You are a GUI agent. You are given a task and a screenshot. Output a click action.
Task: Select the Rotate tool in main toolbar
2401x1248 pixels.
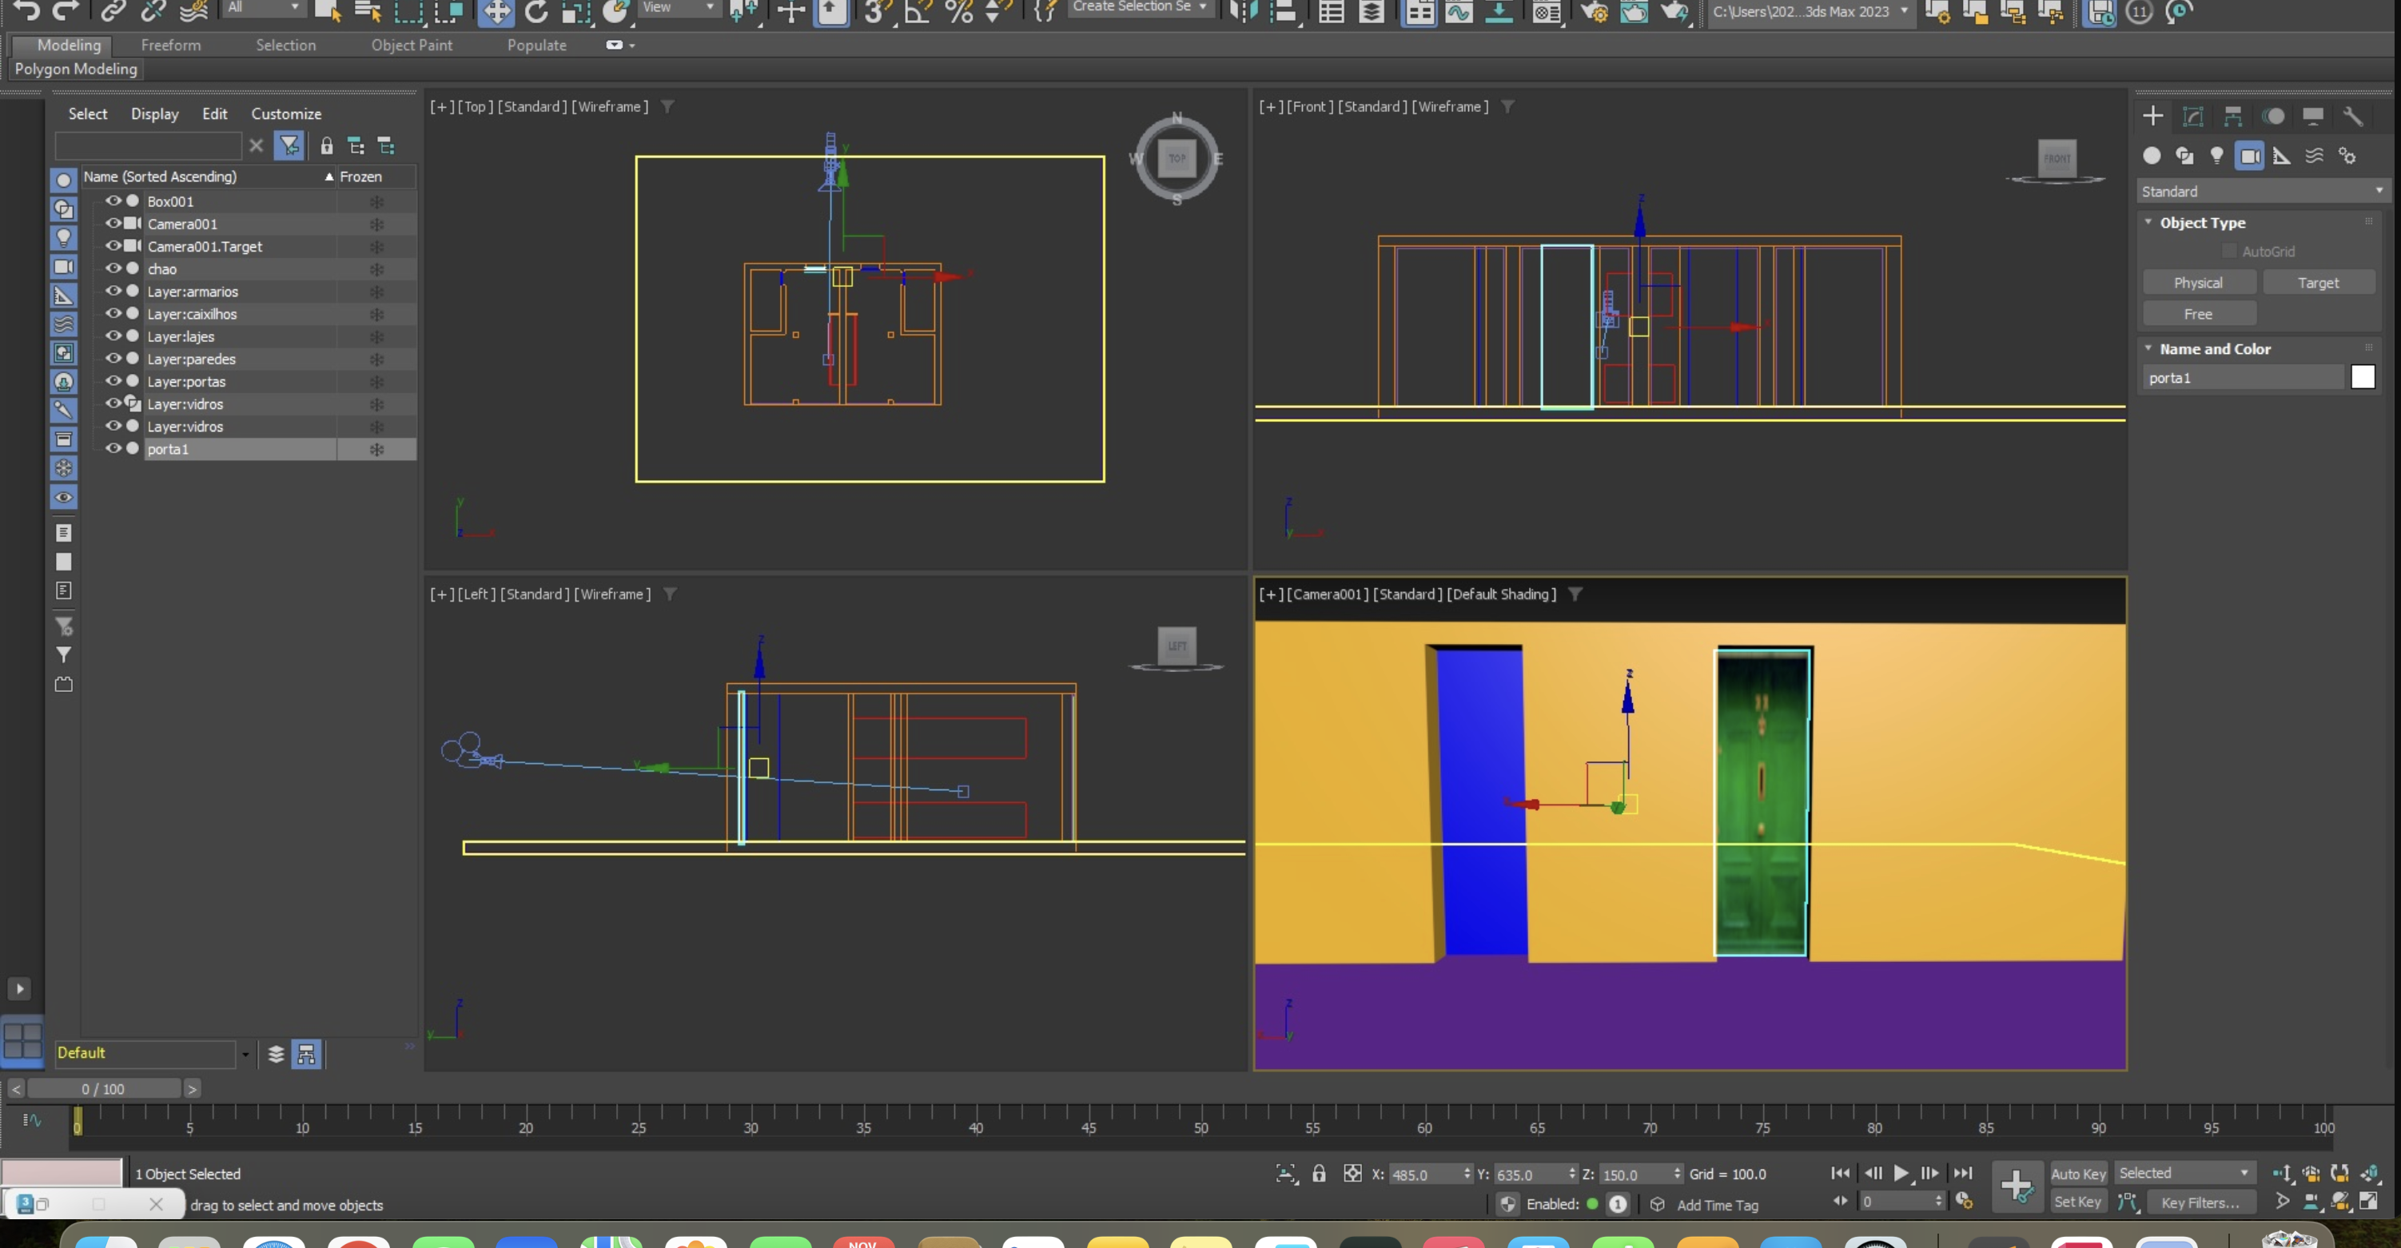pos(536,12)
